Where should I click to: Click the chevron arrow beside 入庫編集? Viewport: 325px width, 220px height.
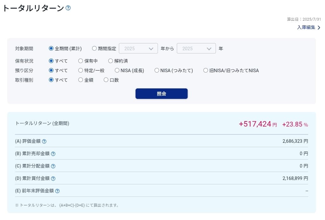coord(319,28)
